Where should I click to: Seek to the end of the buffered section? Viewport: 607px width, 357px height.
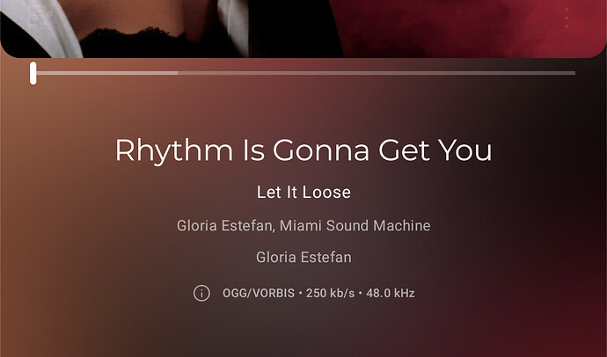(178, 73)
